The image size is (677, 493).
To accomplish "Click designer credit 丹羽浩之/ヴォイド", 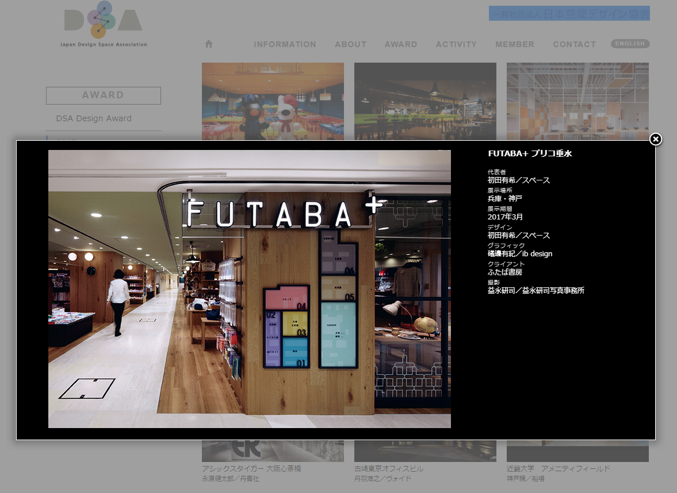I will pos(383,479).
